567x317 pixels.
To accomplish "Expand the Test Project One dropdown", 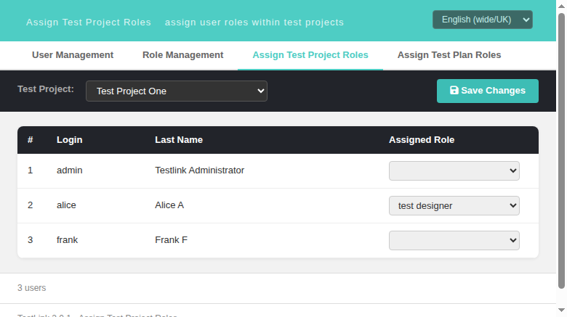I will tap(177, 91).
